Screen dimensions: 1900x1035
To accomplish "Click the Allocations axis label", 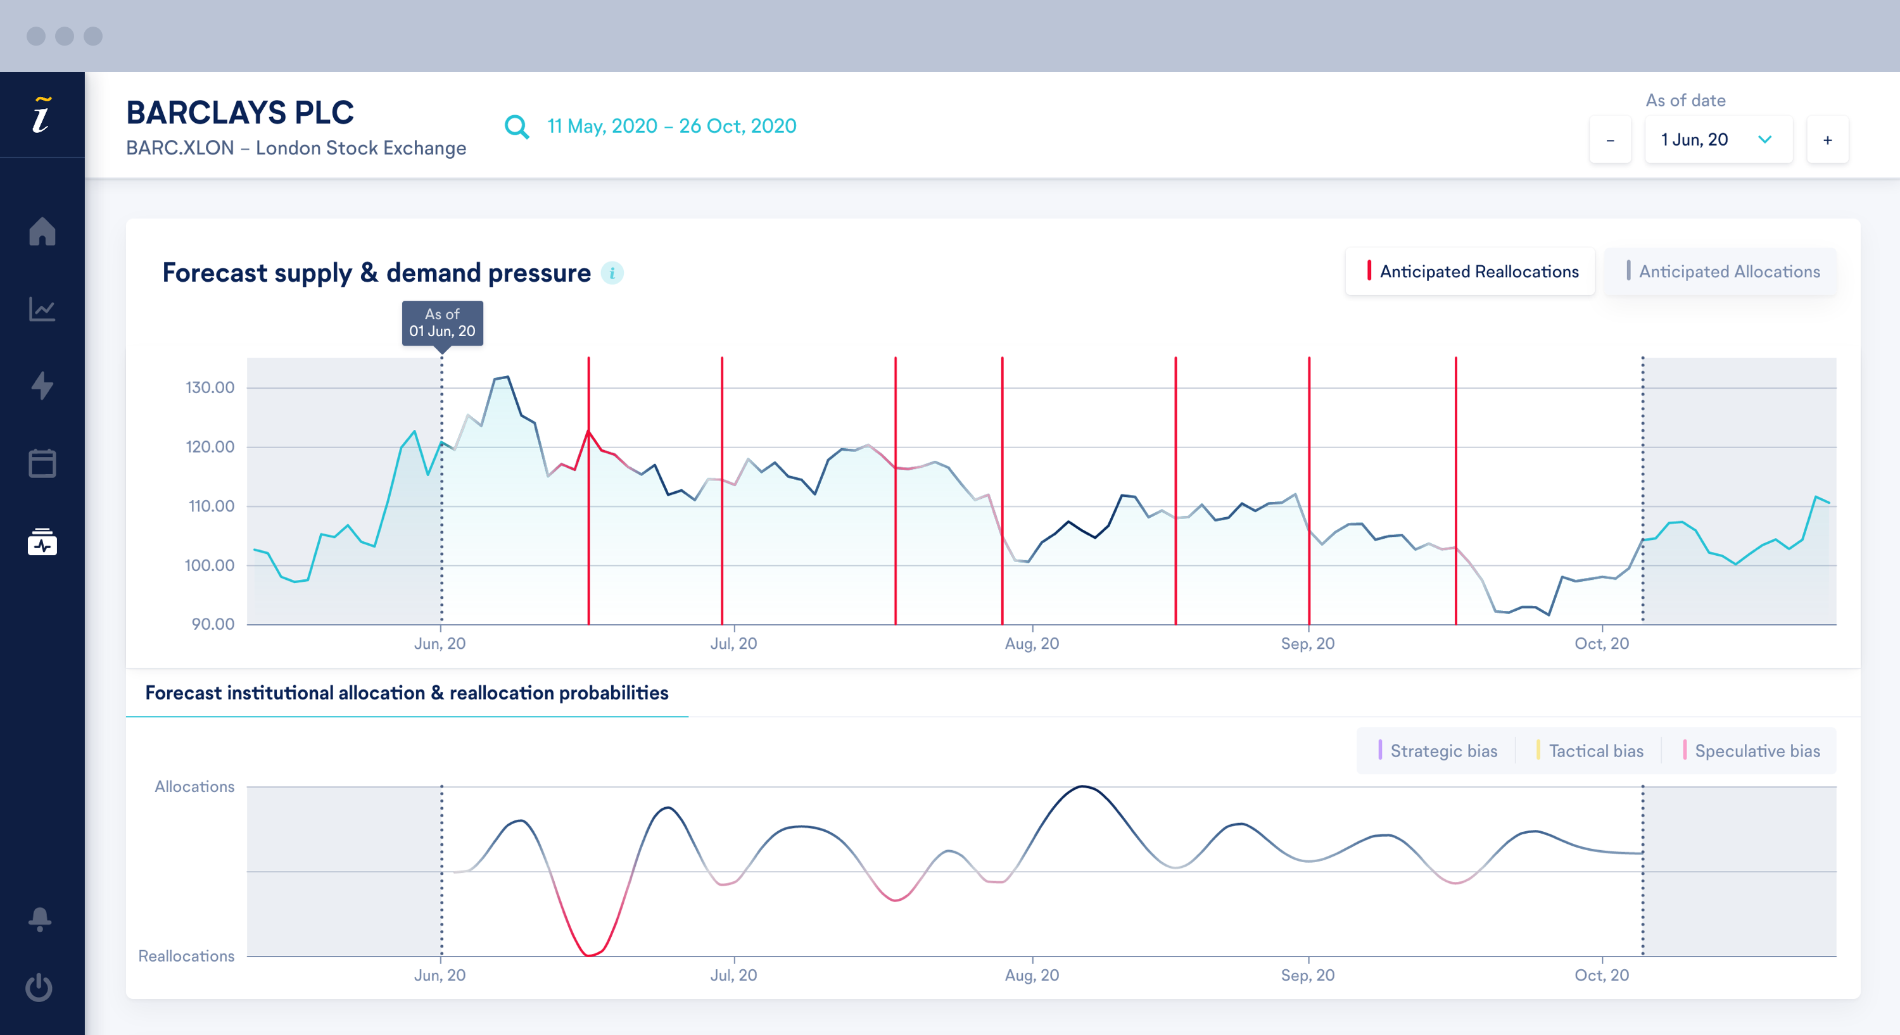I will pos(194,787).
